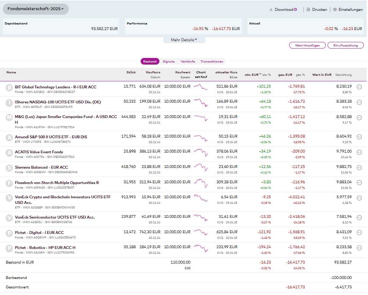Open the Fondsmeisterschaft-2025 portfolio dropdown
The width and height of the screenshot is (368, 295).
coord(36,9)
